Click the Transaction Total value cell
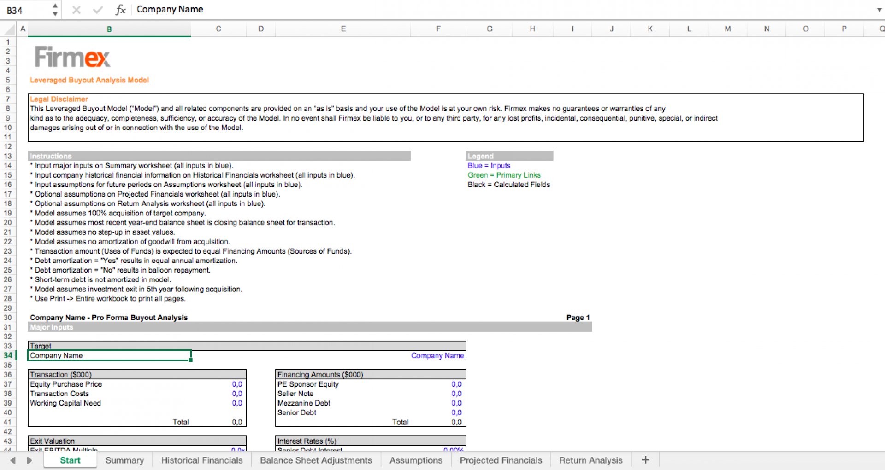This screenshot has width=885, height=470. point(237,422)
